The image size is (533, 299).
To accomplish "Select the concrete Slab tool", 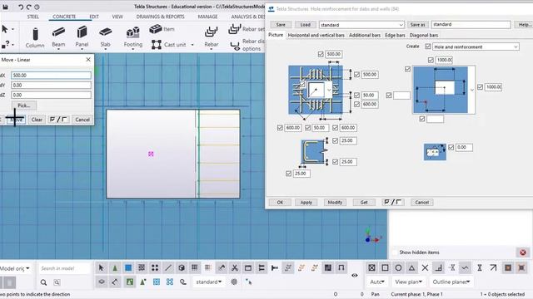I will tap(106, 37).
